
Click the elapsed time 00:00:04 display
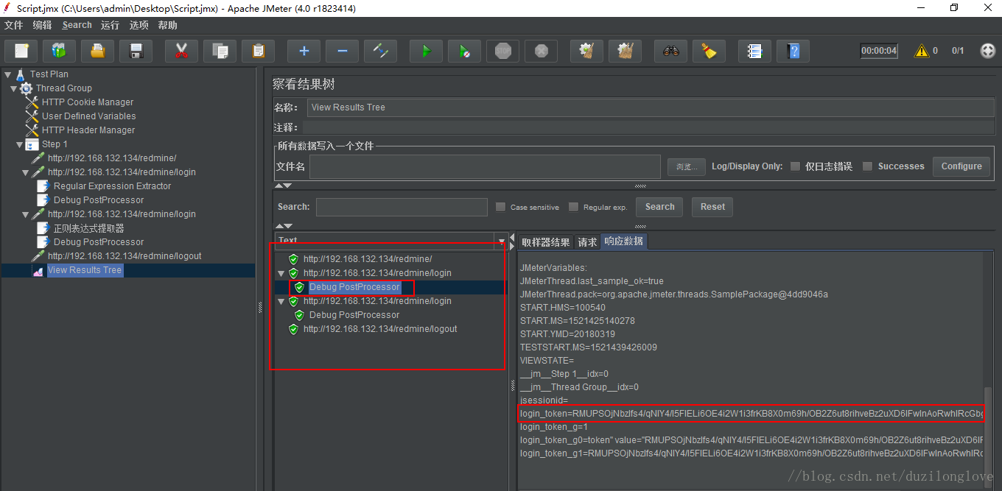[879, 51]
